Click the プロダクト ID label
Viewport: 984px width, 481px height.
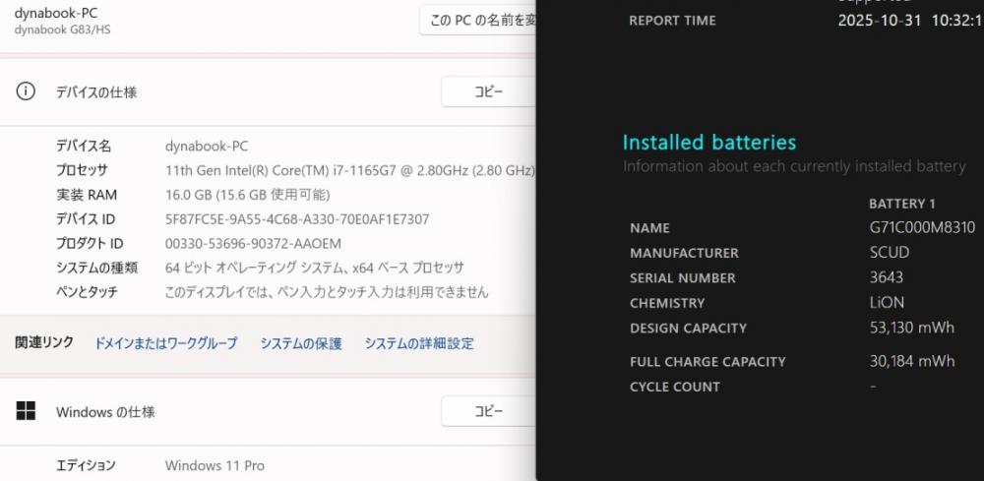(x=90, y=243)
